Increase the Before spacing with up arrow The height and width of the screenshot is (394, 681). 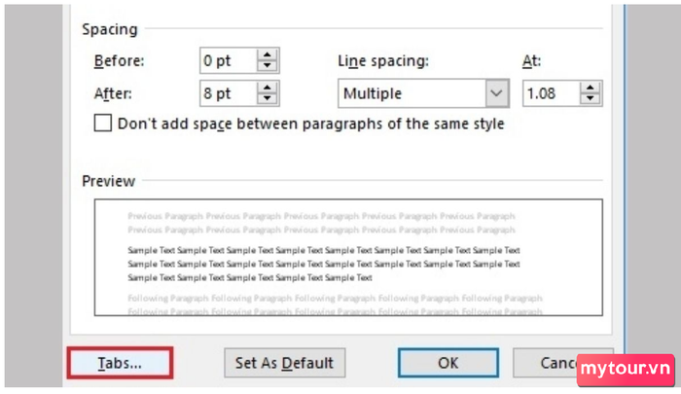coord(268,55)
